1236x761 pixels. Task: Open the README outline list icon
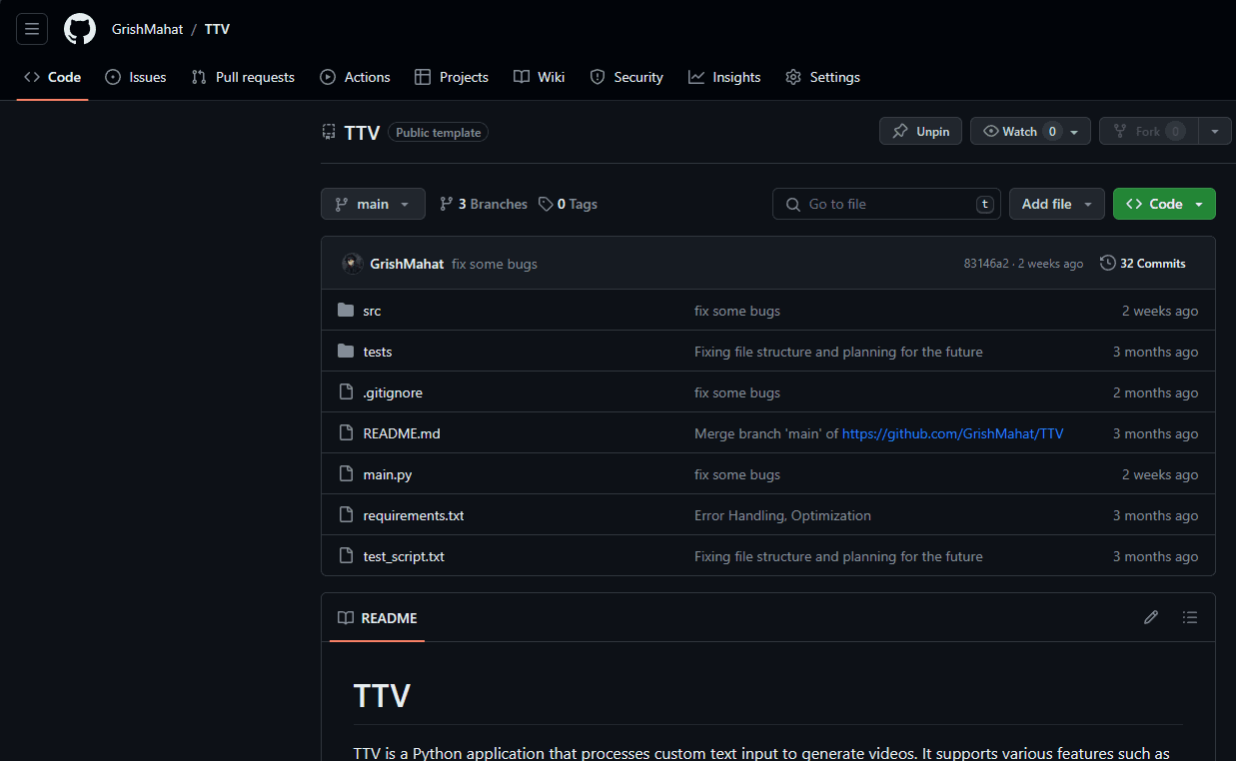1190,617
